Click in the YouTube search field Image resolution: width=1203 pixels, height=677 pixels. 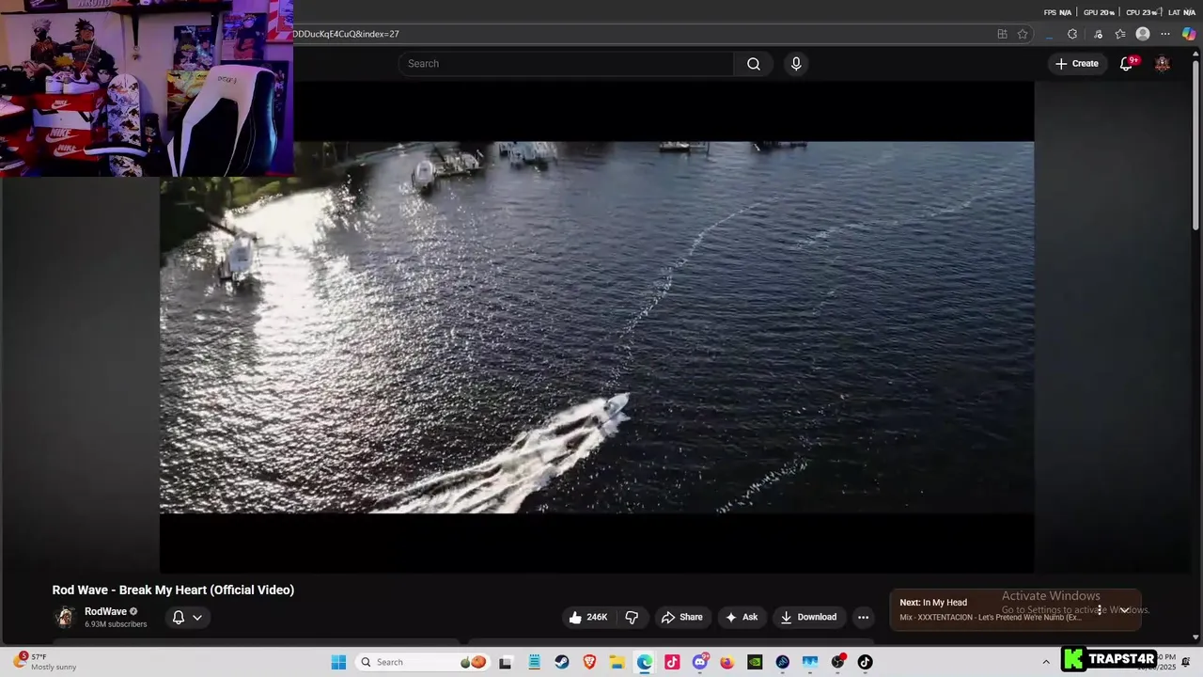tap(568, 64)
